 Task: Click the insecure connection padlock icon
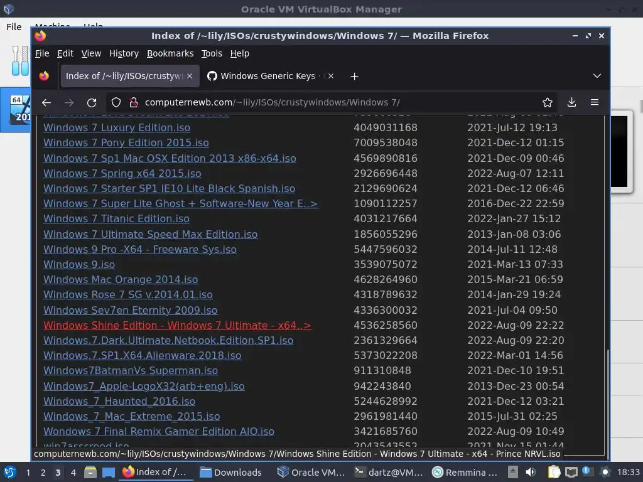[133, 102]
